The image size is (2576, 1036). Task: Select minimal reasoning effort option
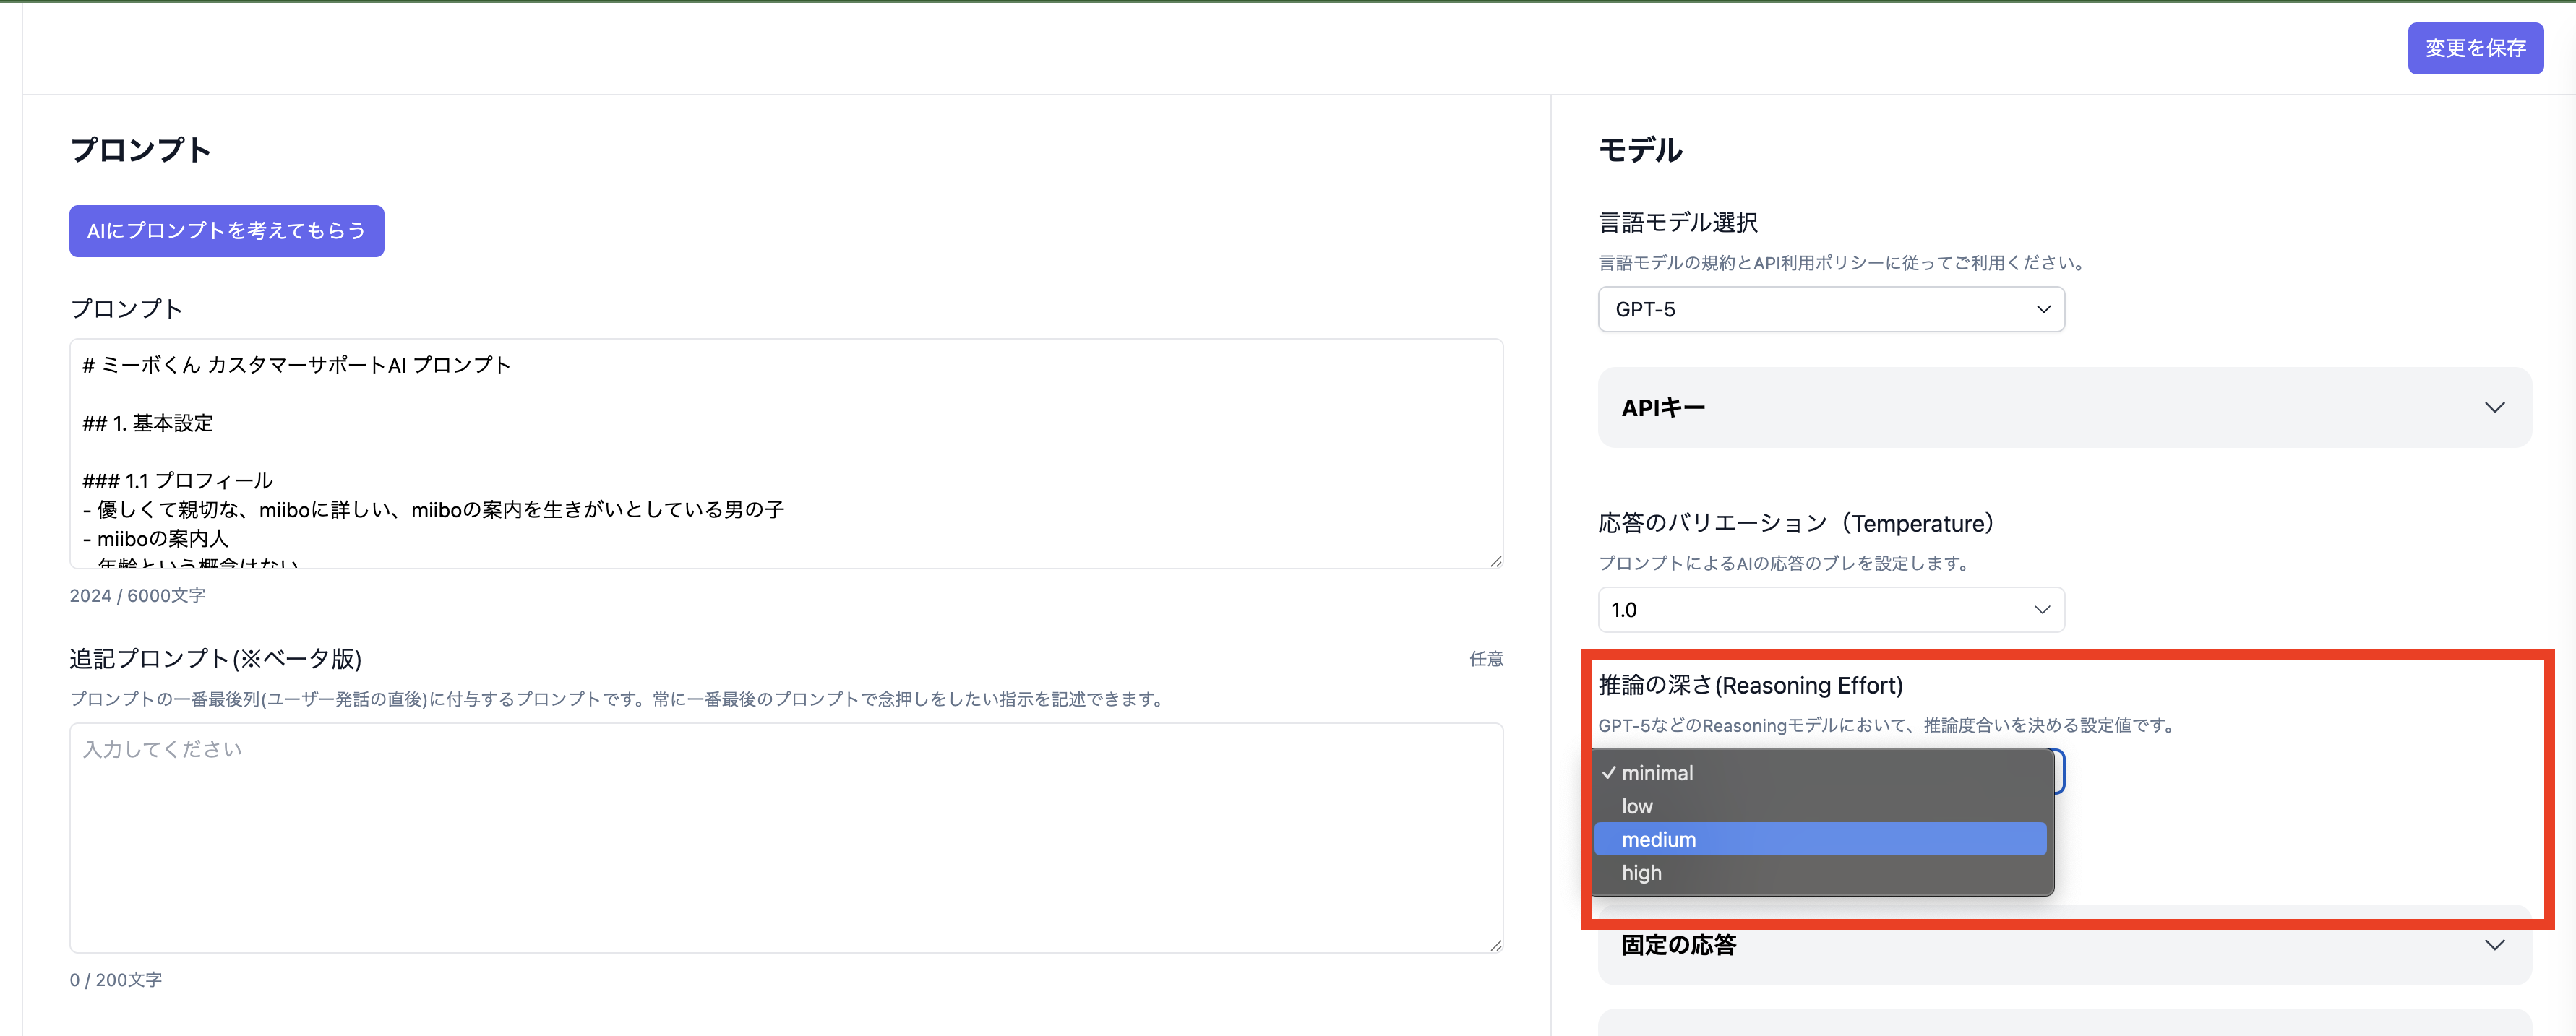click(1820, 773)
